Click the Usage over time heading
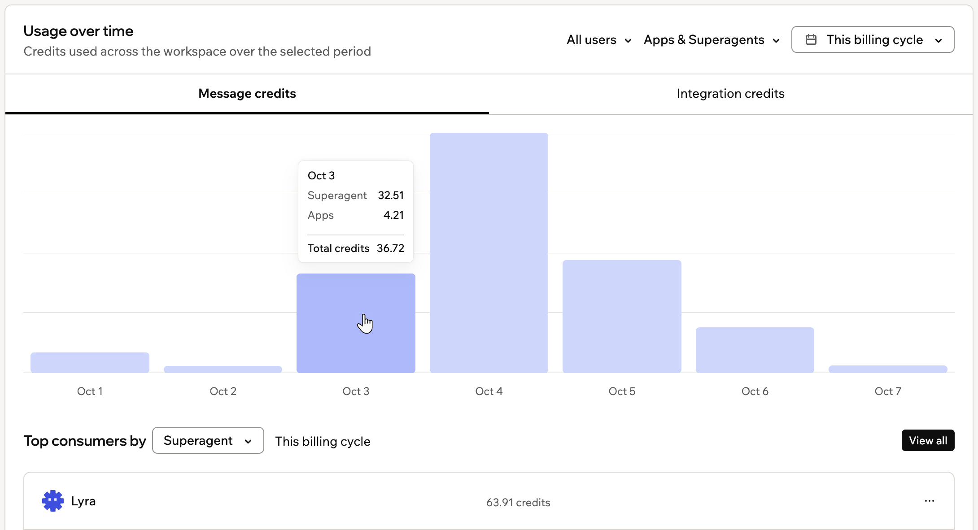The height and width of the screenshot is (530, 978). (79, 31)
